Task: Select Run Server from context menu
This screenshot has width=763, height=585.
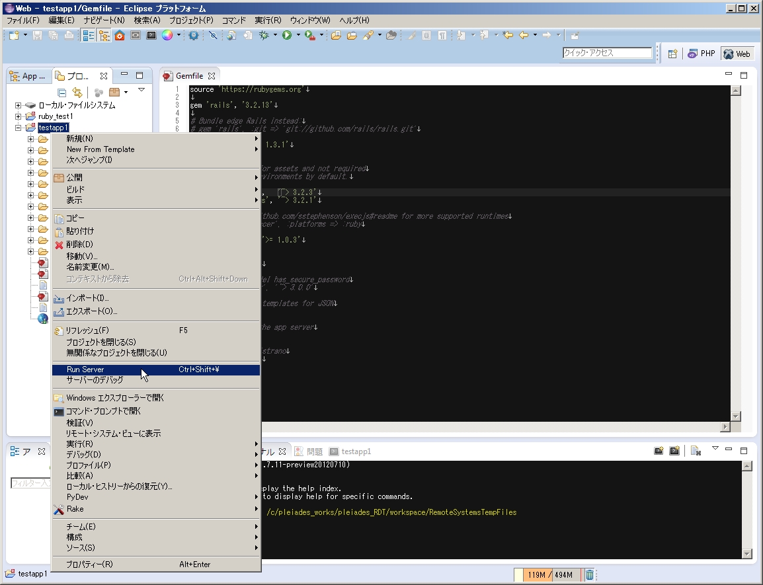Action: pyautogui.click(x=156, y=370)
